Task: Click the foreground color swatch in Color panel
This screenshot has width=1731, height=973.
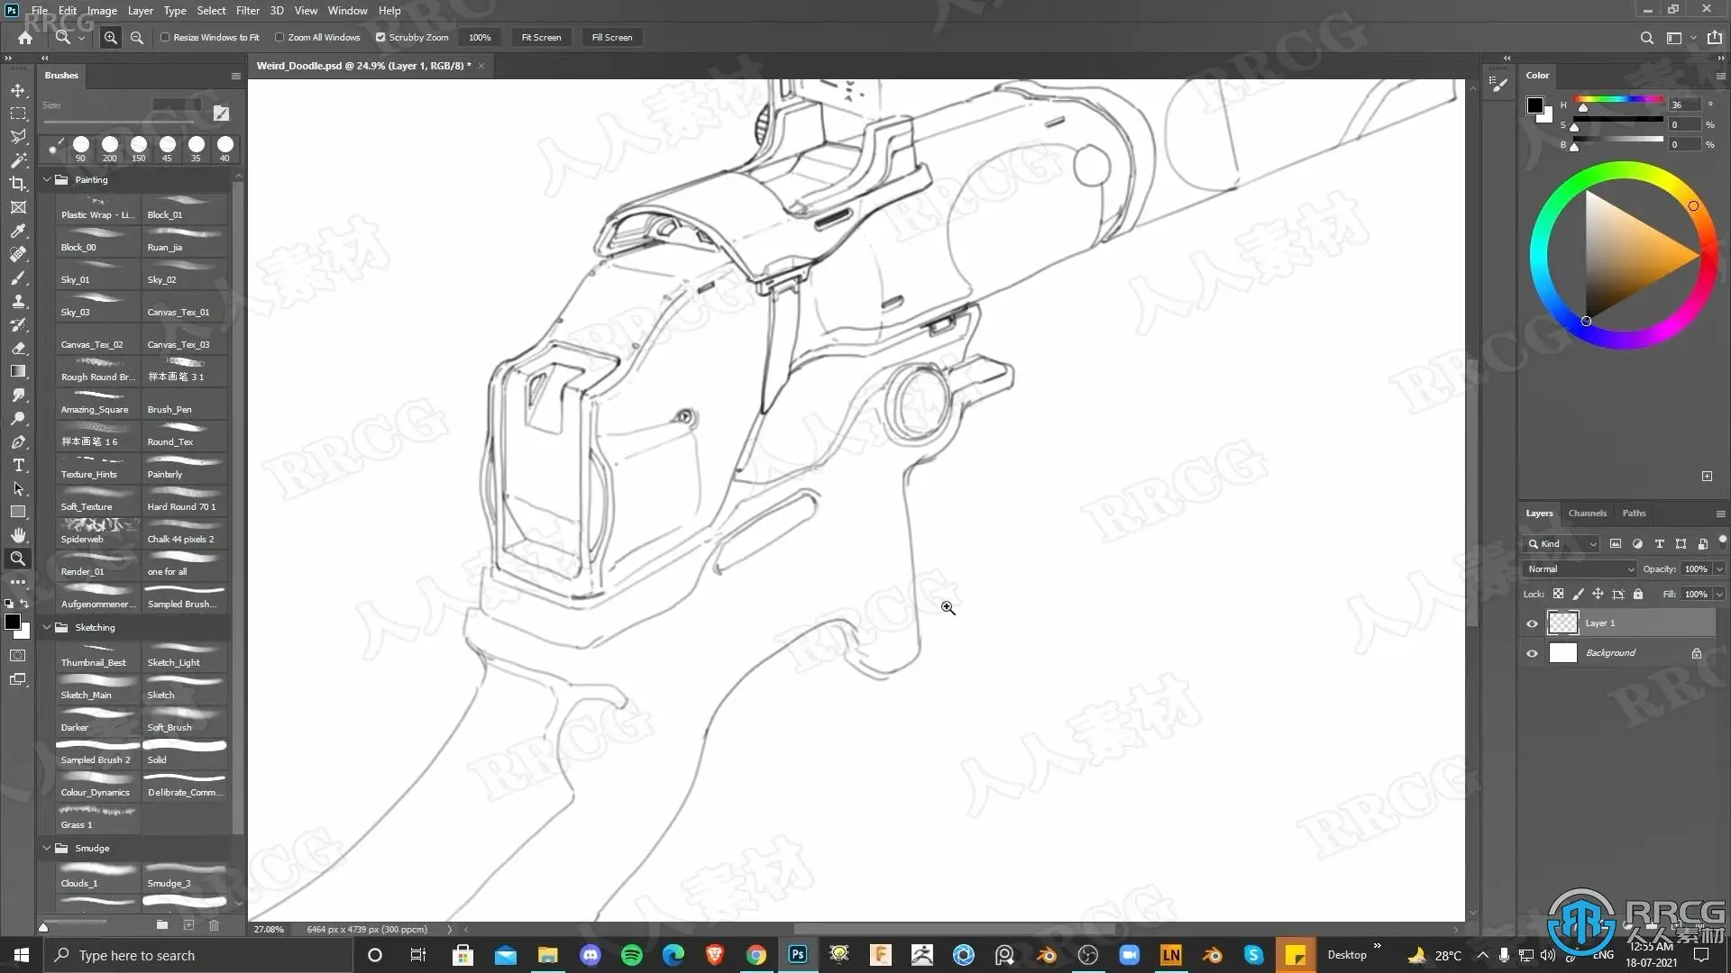Action: pyautogui.click(x=1534, y=105)
